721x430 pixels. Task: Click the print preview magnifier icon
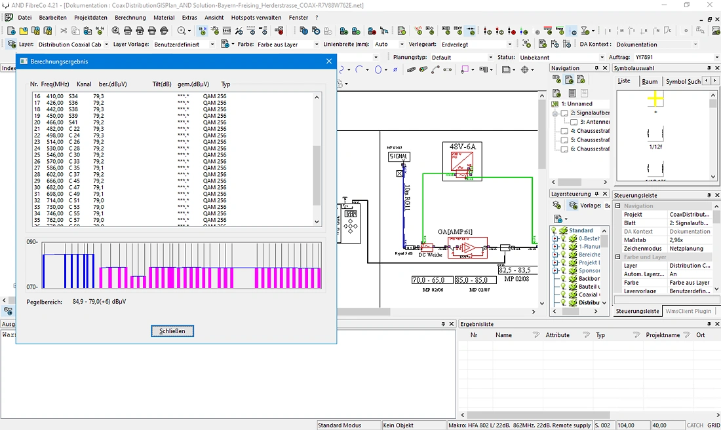pos(115,31)
